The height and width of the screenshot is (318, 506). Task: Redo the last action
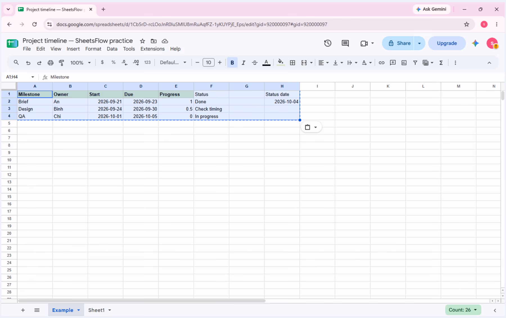pyautogui.click(x=39, y=63)
